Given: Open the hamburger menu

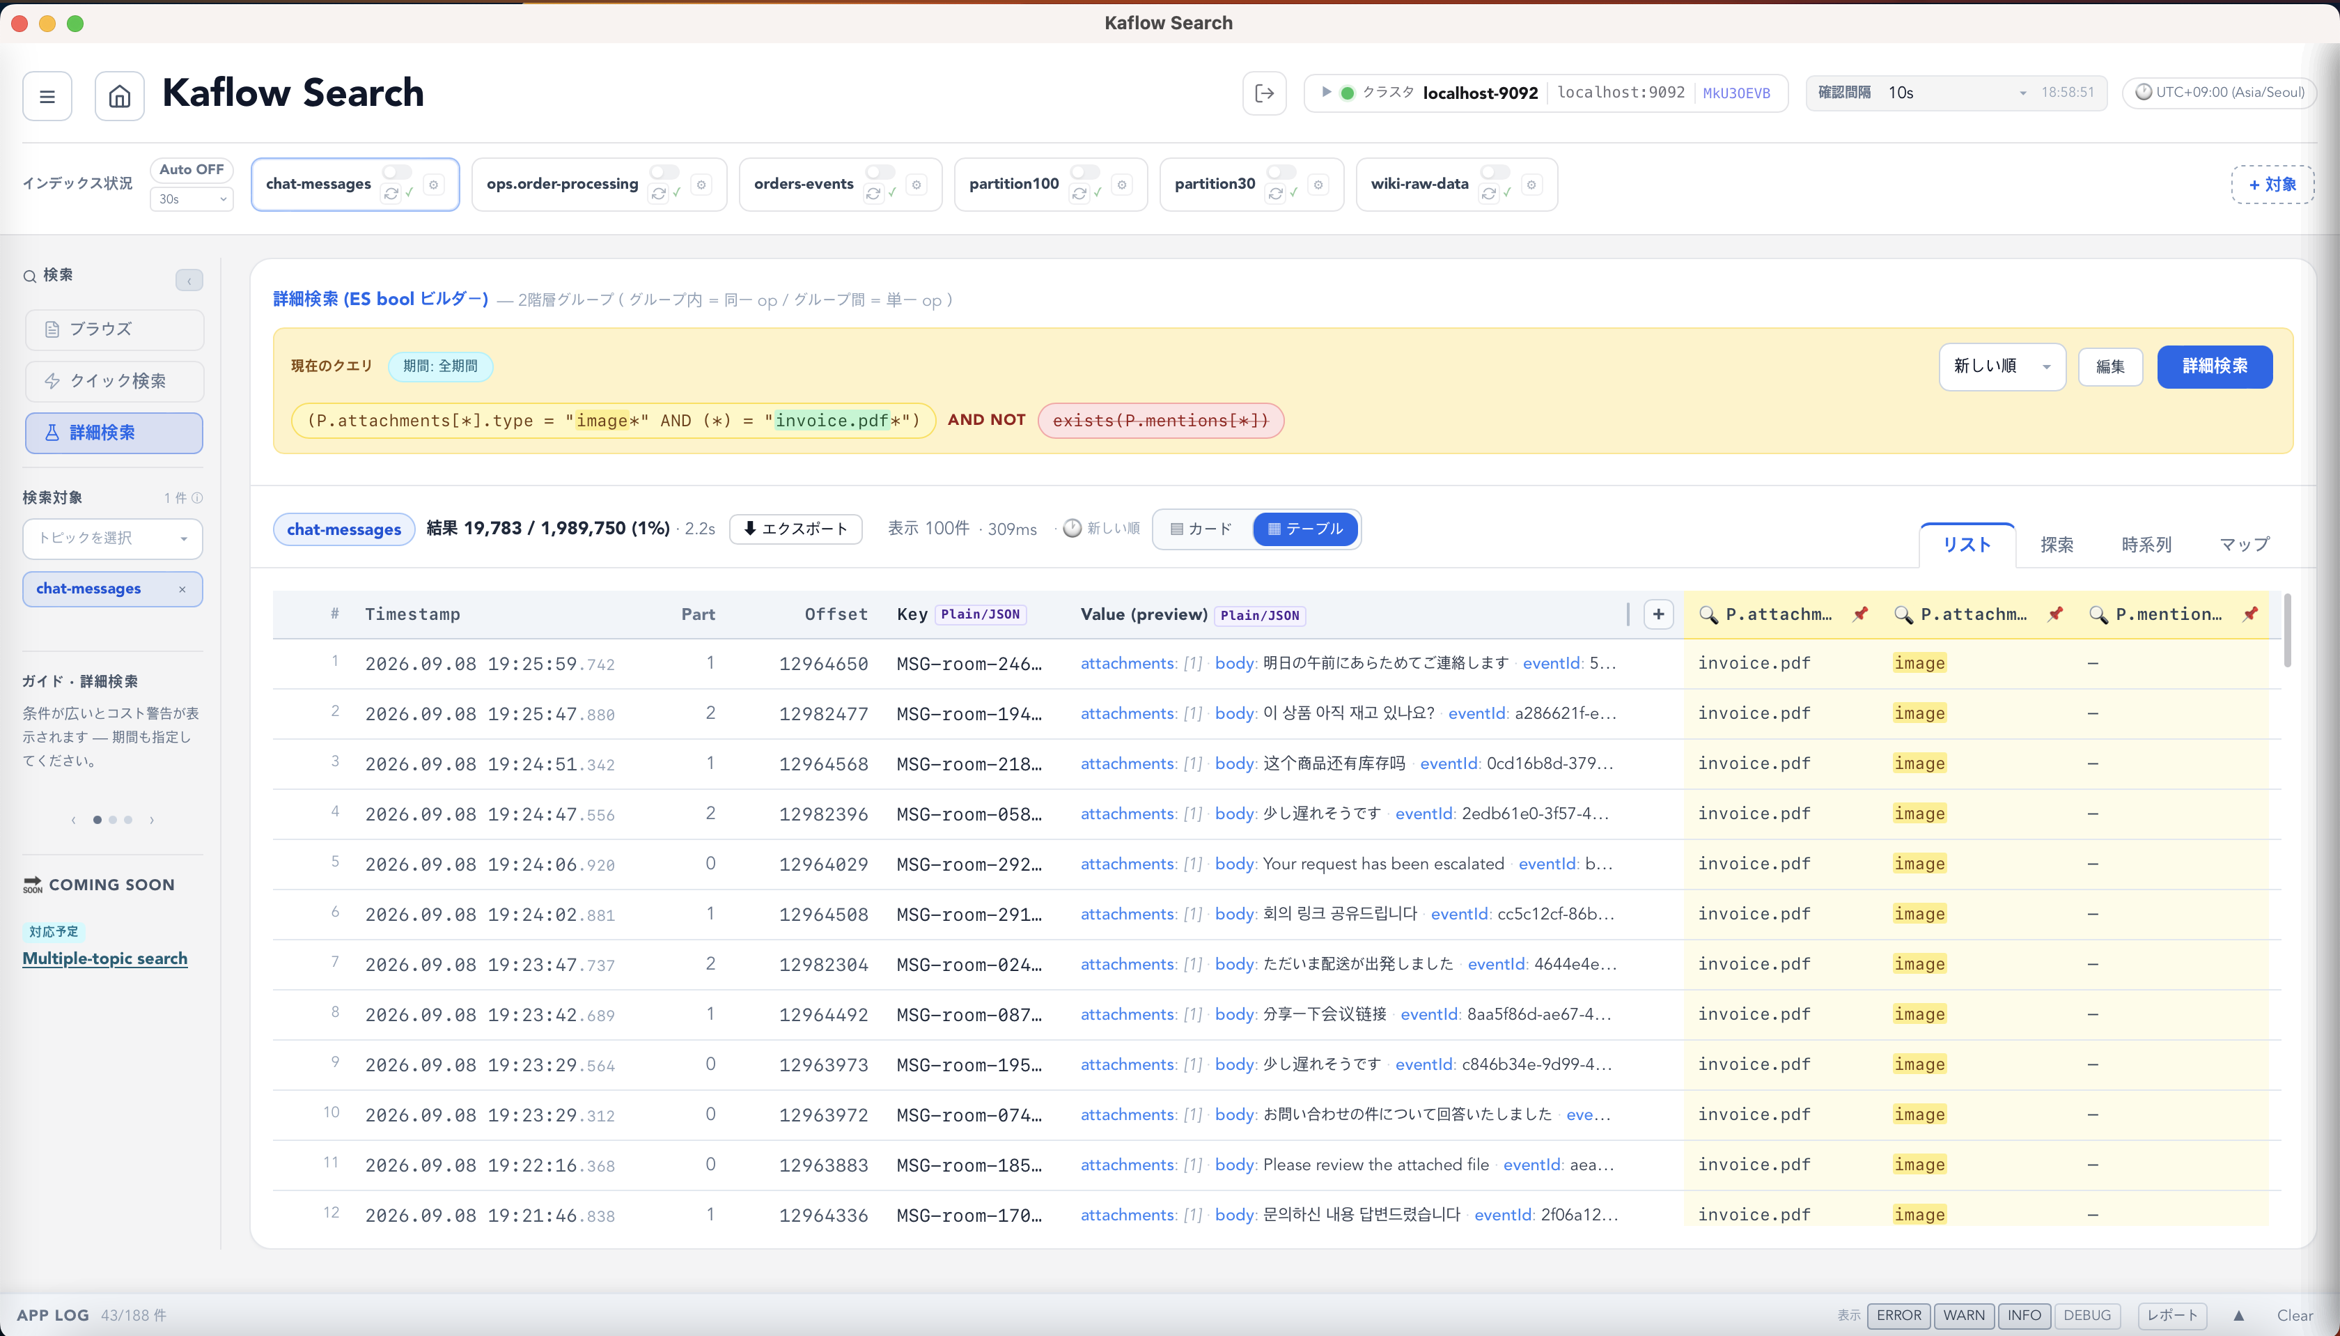Looking at the screenshot, I should pos(47,95).
